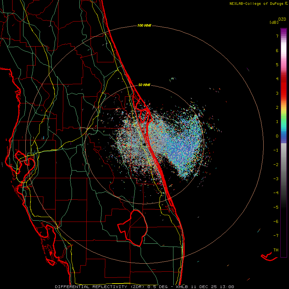This screenshot has height=289, width=289.
Task: Click the [dB] units label
Action: pyautogui.click(x=274, y=22)
